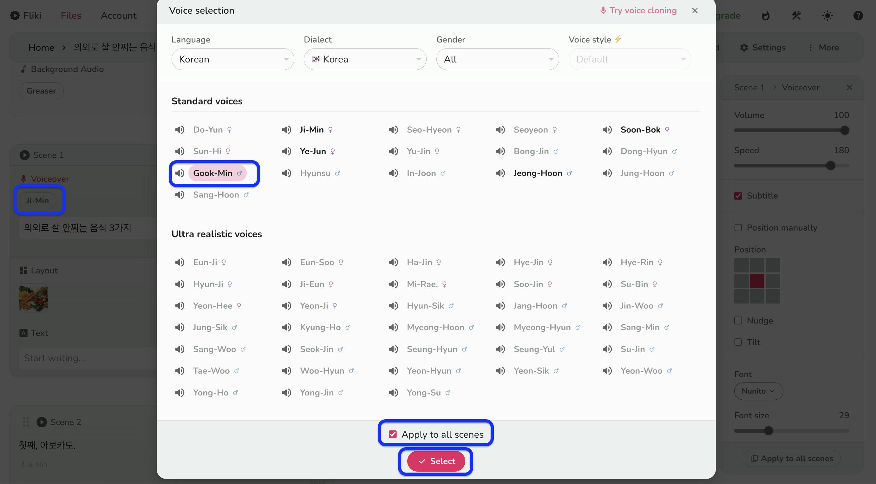Enable the Nudge checkbox
This screenshot has width=876, height=484.
(x=738, y=320)
